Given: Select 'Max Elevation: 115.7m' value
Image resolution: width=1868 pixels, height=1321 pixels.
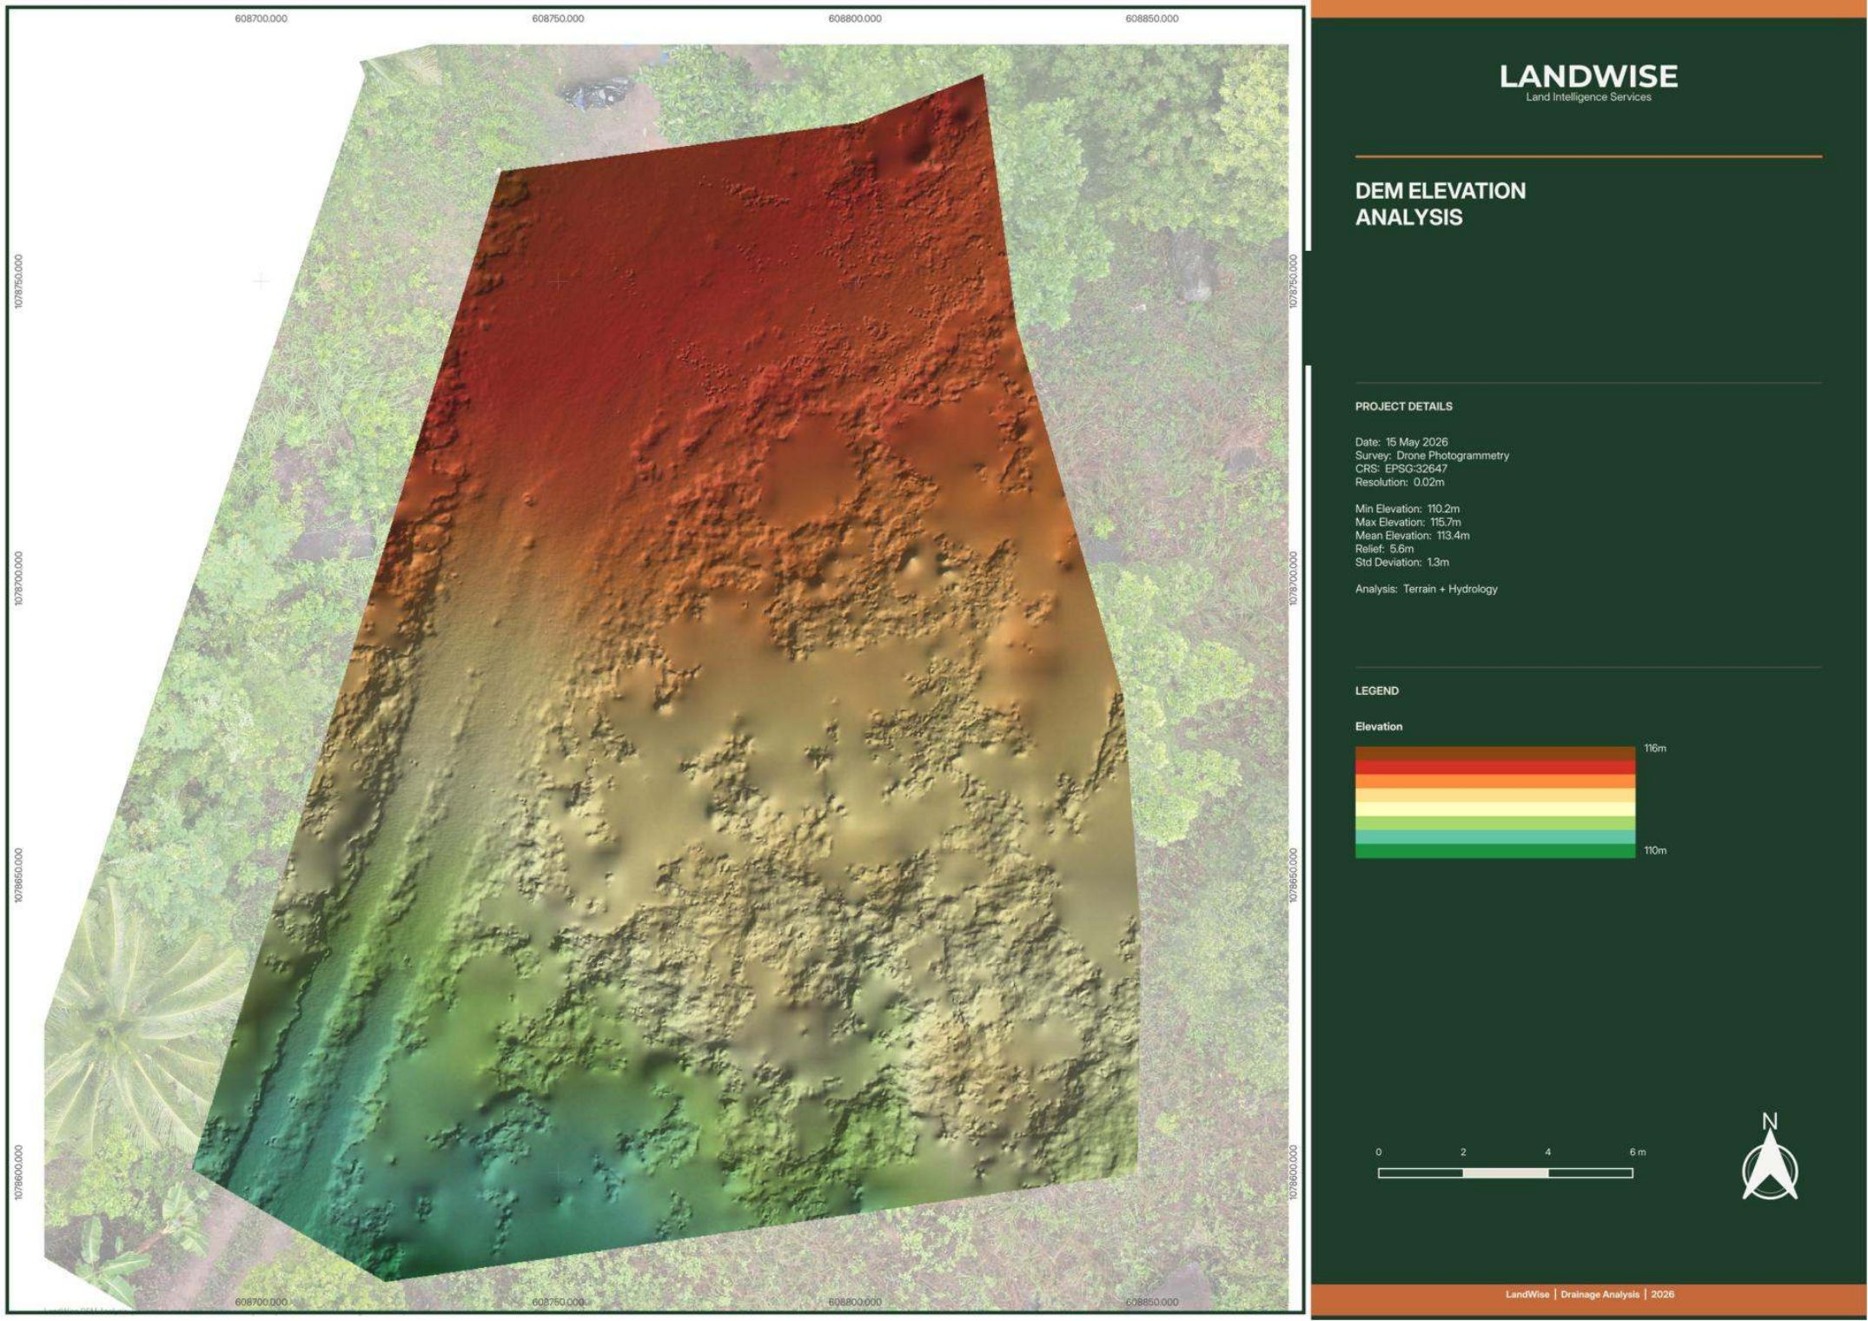Looking at the screenshot, I should [x=1408, y=522].
